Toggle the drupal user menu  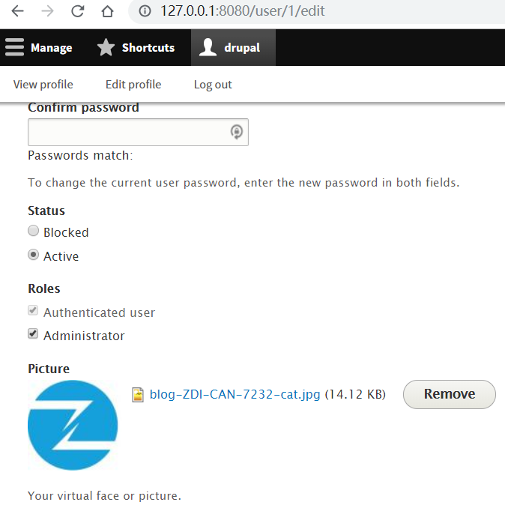pos(233,48)
